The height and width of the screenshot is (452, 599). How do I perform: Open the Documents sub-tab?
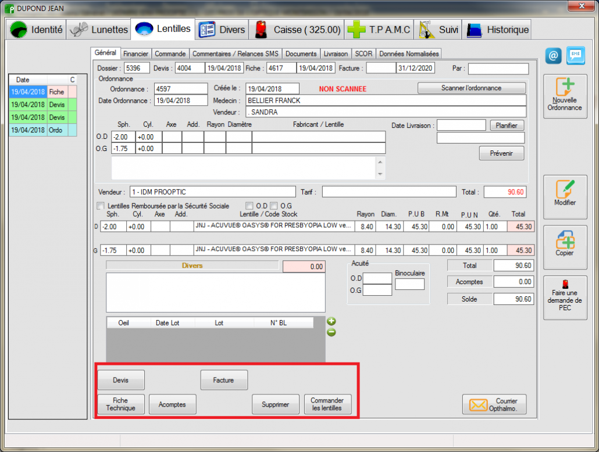click(x=301, y=54)
